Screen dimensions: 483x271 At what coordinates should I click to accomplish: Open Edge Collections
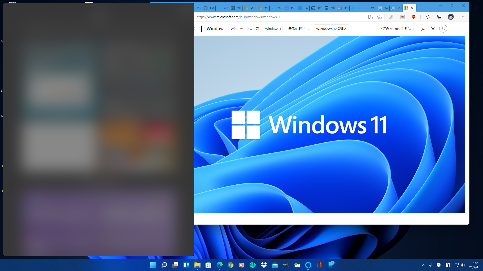point(439,17)
